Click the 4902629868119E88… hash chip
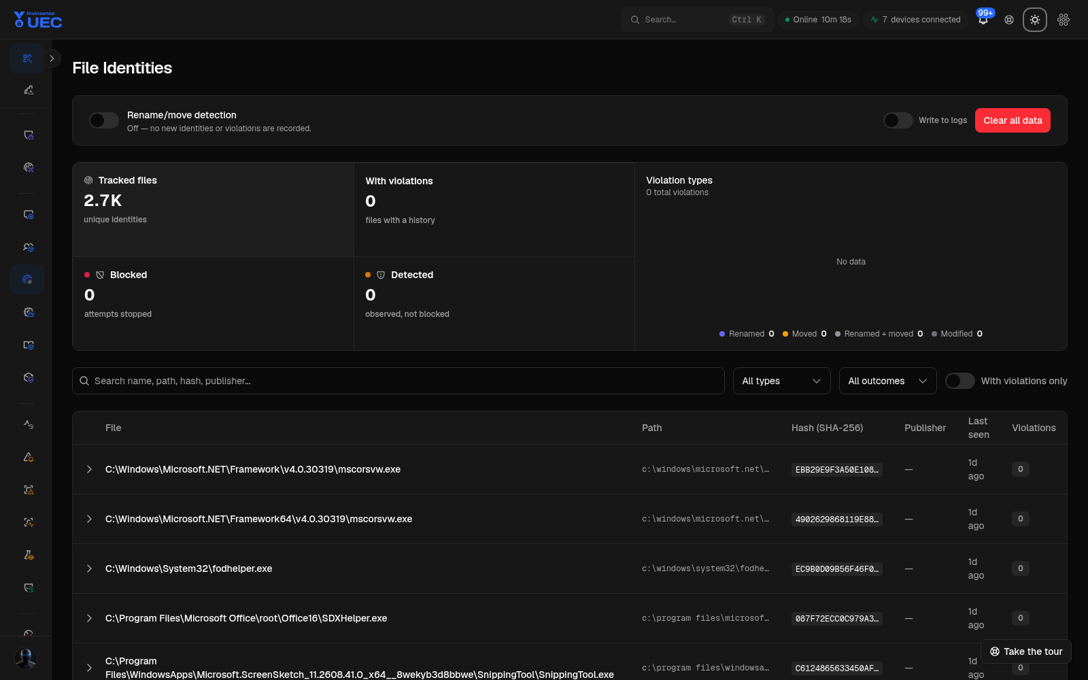This screenshot has width=1088, height=680. 837,519
